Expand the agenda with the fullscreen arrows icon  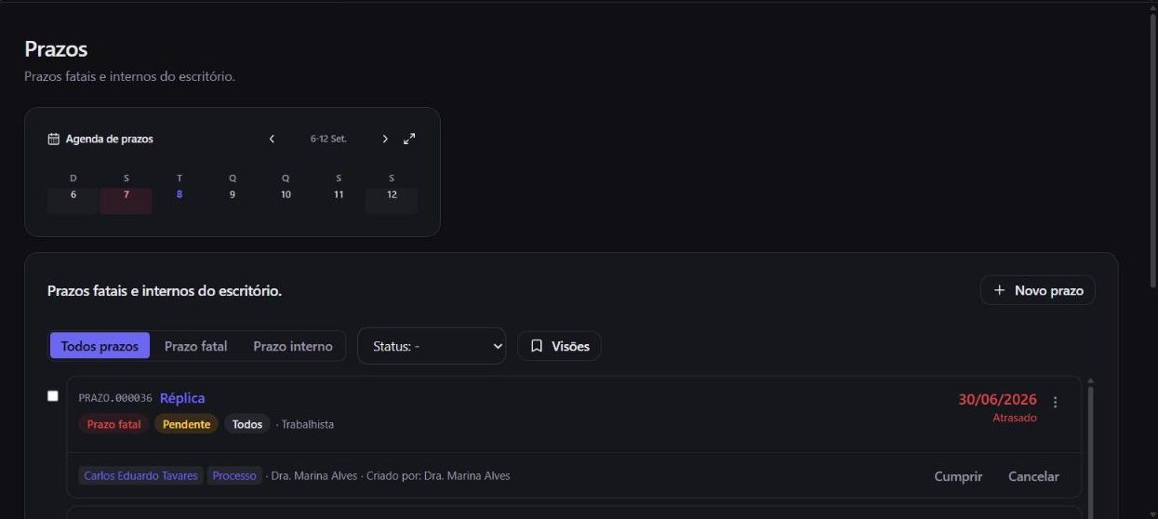409,139
